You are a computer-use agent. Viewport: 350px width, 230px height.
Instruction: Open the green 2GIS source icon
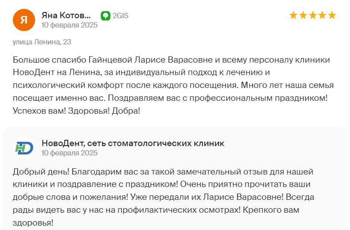106,16
